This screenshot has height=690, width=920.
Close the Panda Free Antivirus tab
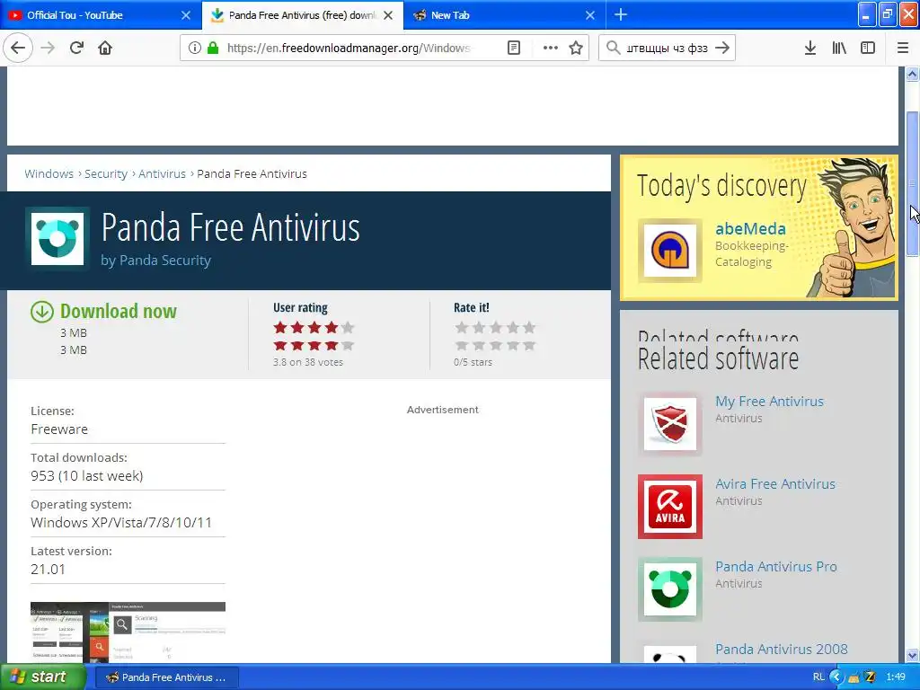(x=388, y=15)
